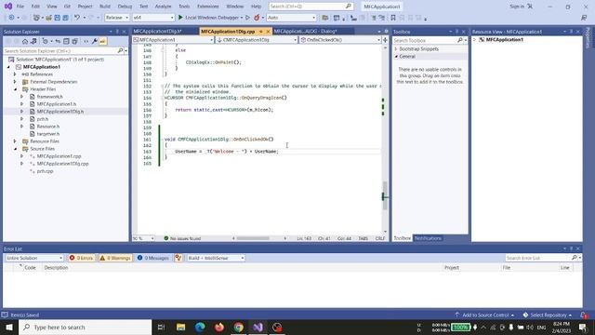Click the Live Share feedback icon

(584, 18)
